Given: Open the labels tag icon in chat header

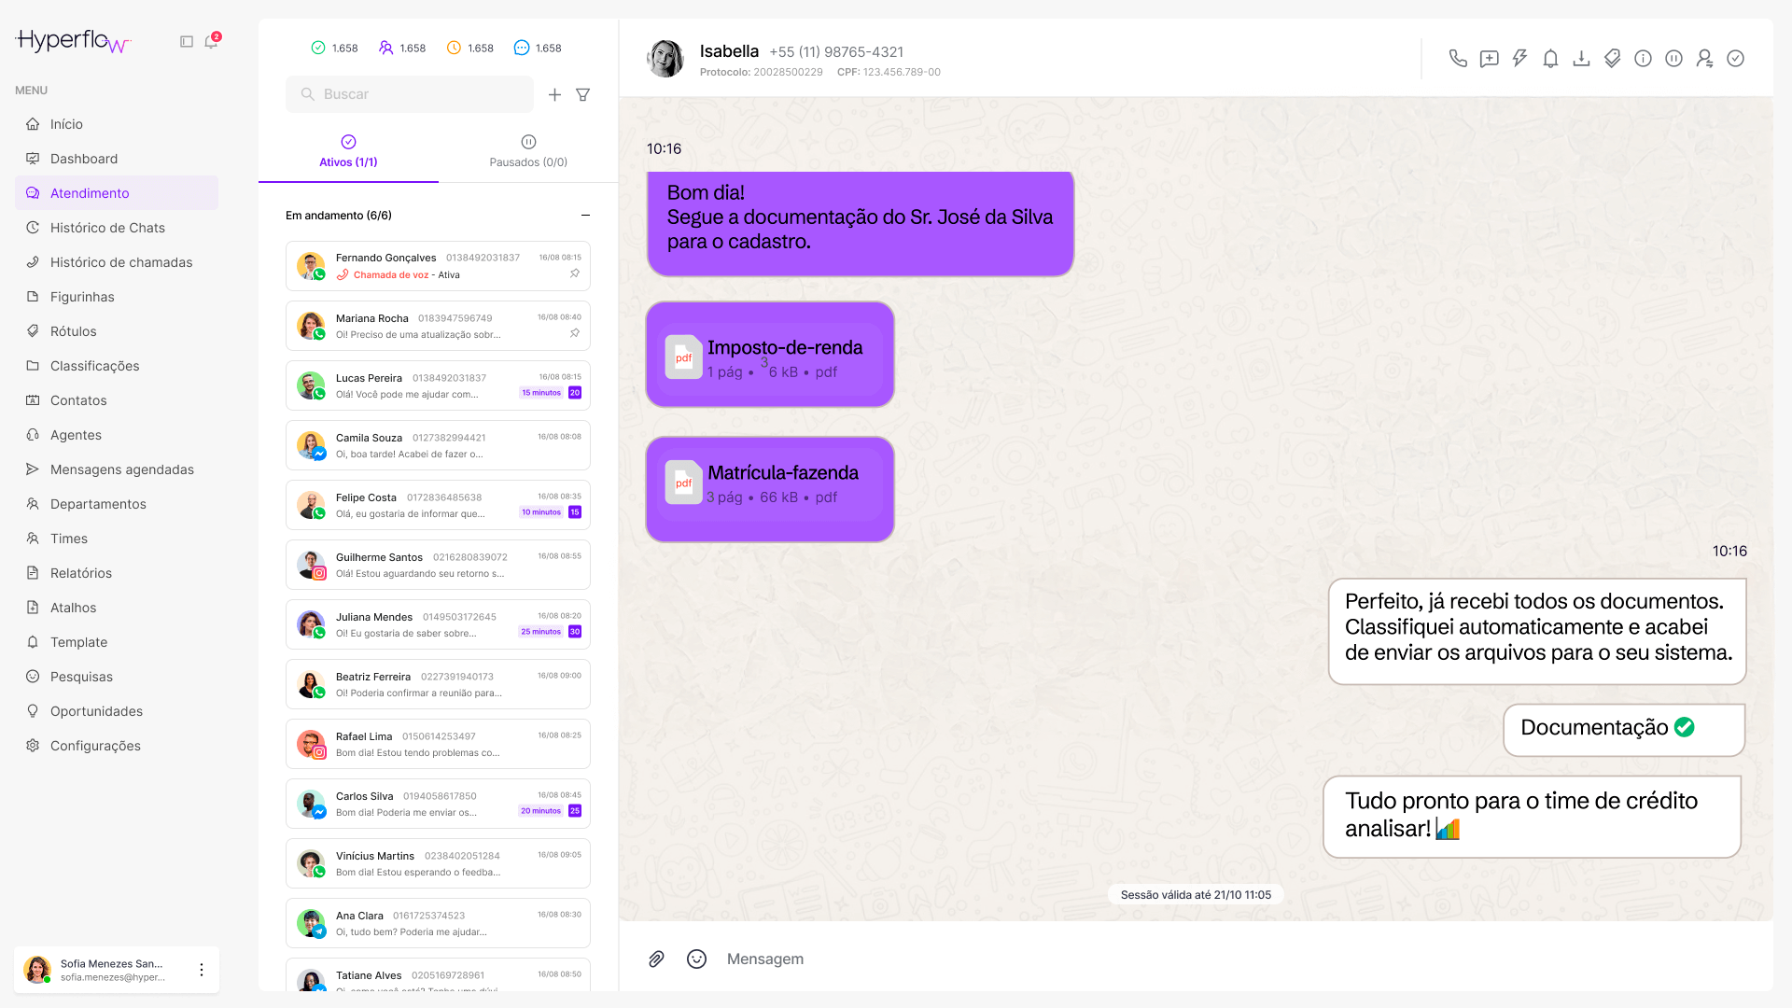Looking at the screenshot, I should (x=1612, y=59).
